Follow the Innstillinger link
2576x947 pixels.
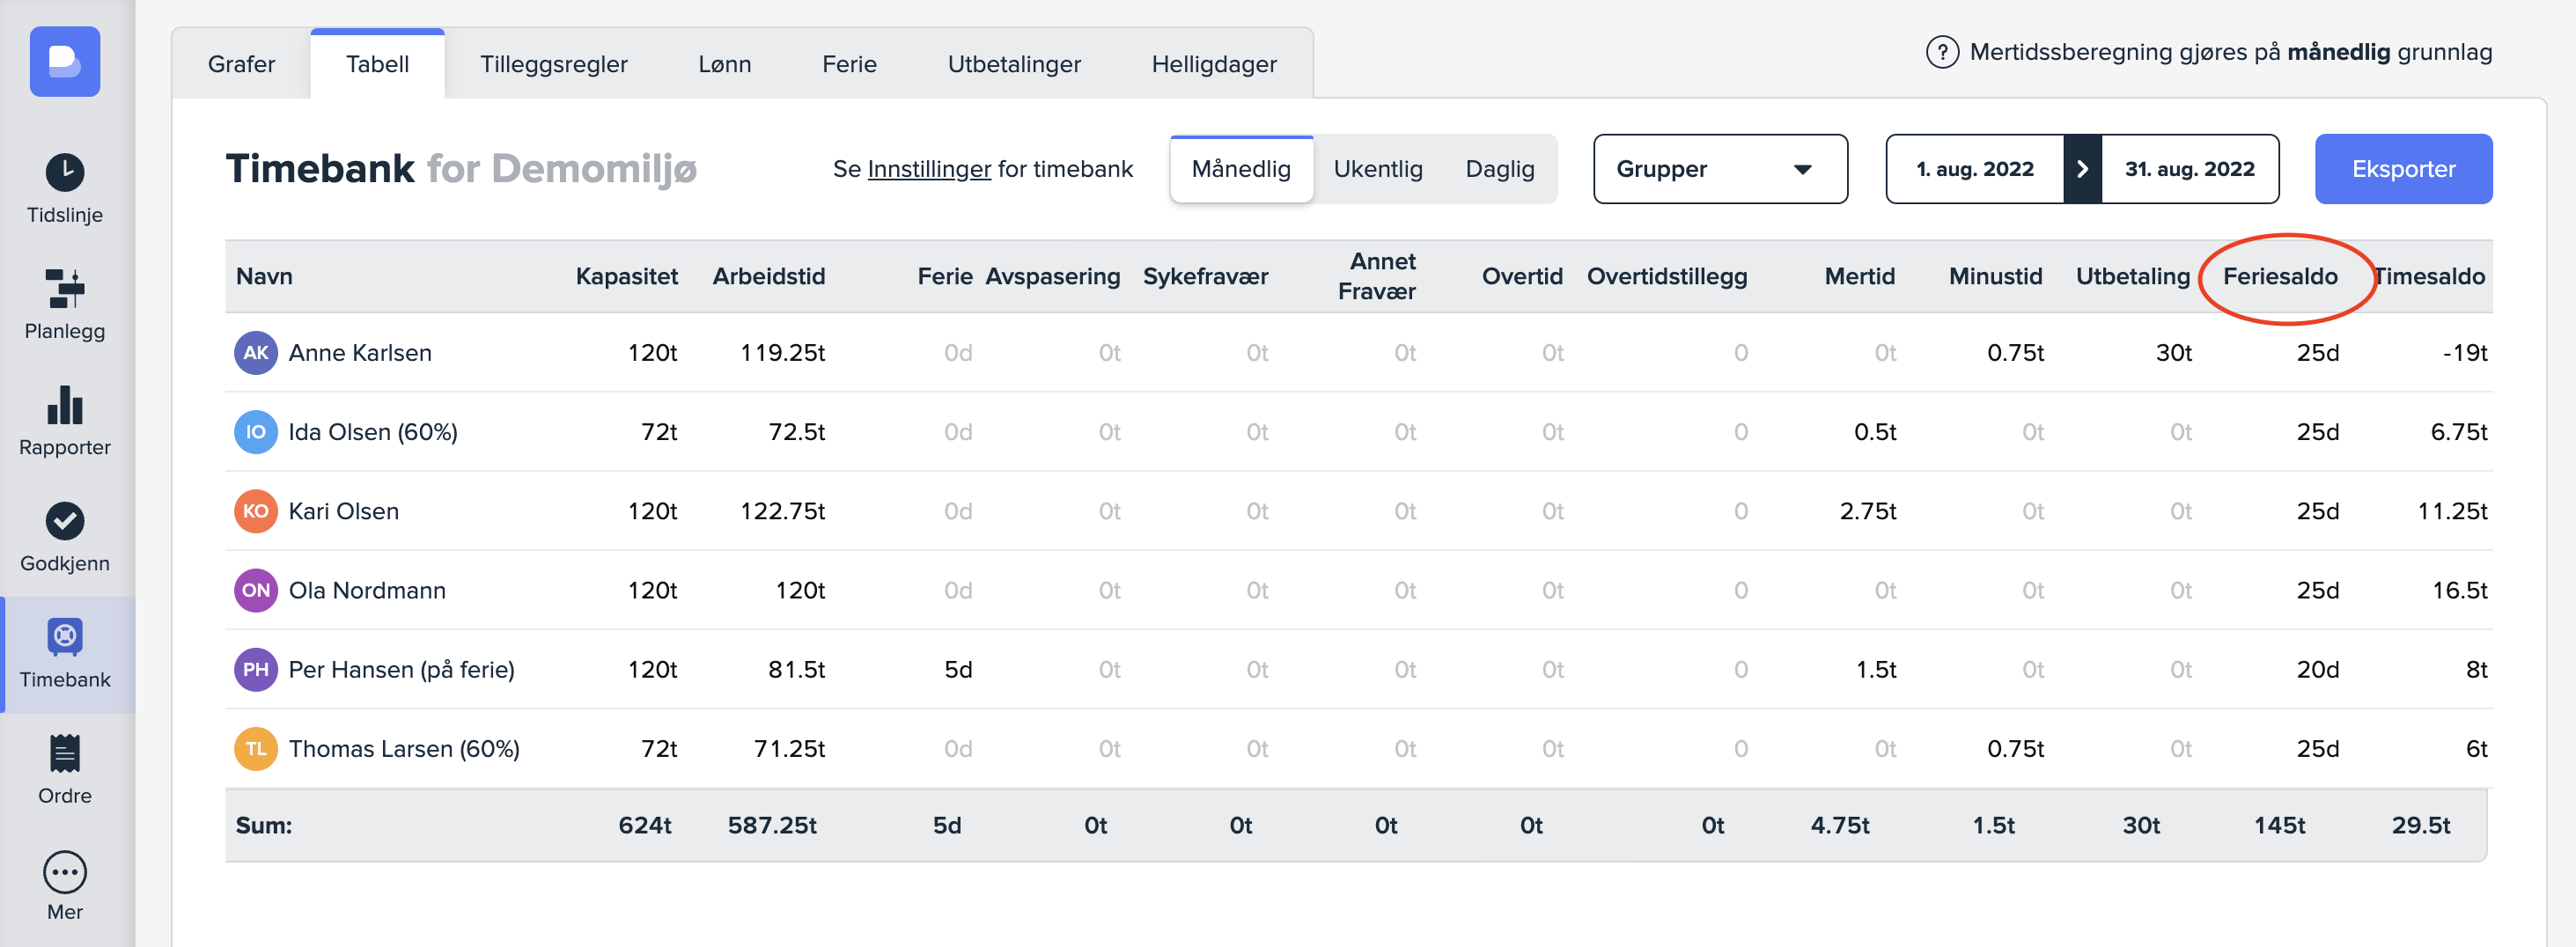[928, 169]
